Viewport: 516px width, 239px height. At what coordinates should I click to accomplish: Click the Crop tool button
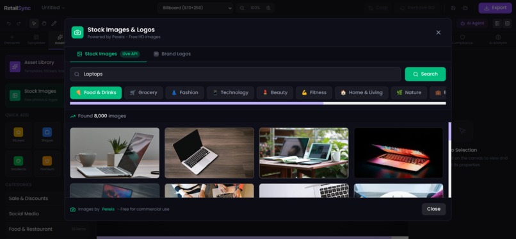pos(378,8)
